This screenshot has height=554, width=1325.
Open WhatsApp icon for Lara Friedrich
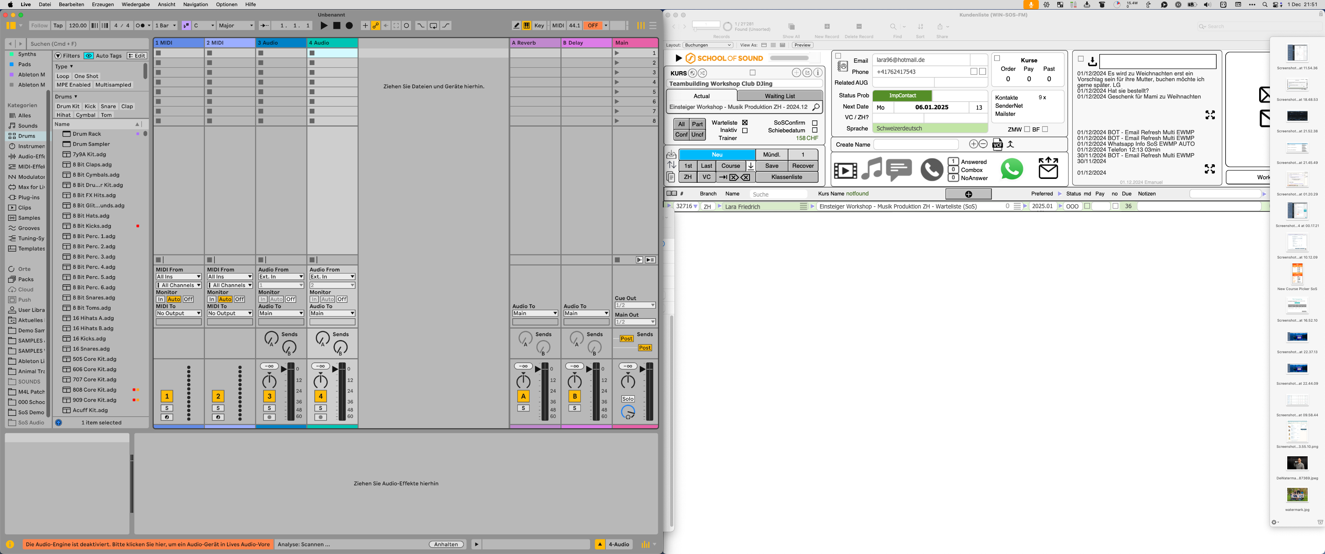pos(1012,169)
